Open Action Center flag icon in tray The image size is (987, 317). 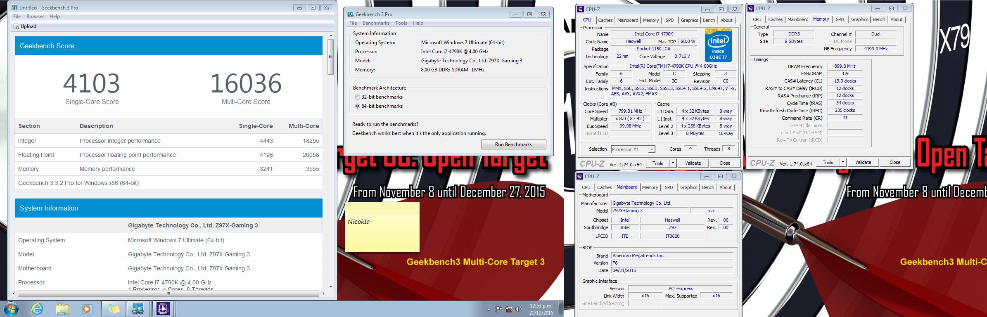point(499,309)
